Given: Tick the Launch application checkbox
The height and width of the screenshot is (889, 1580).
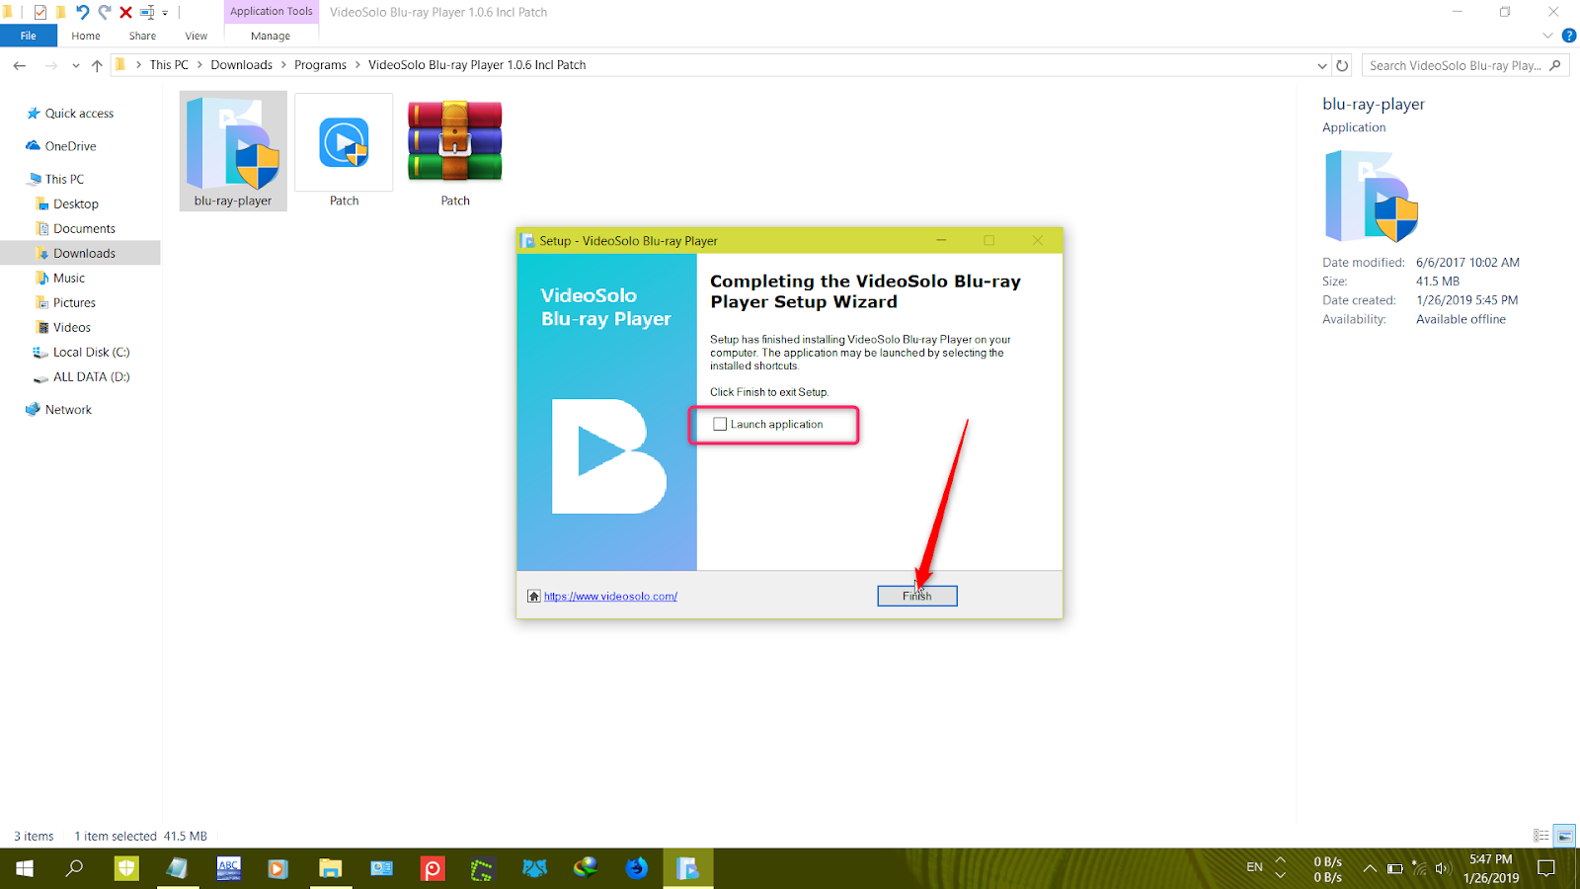Looking at the screenshot, I should (720, 424).
